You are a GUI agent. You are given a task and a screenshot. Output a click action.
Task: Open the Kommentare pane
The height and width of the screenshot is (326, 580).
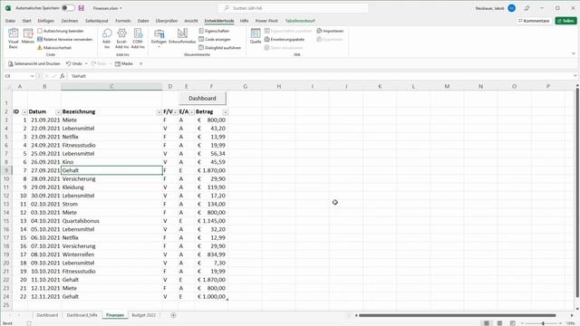[534, 21]
